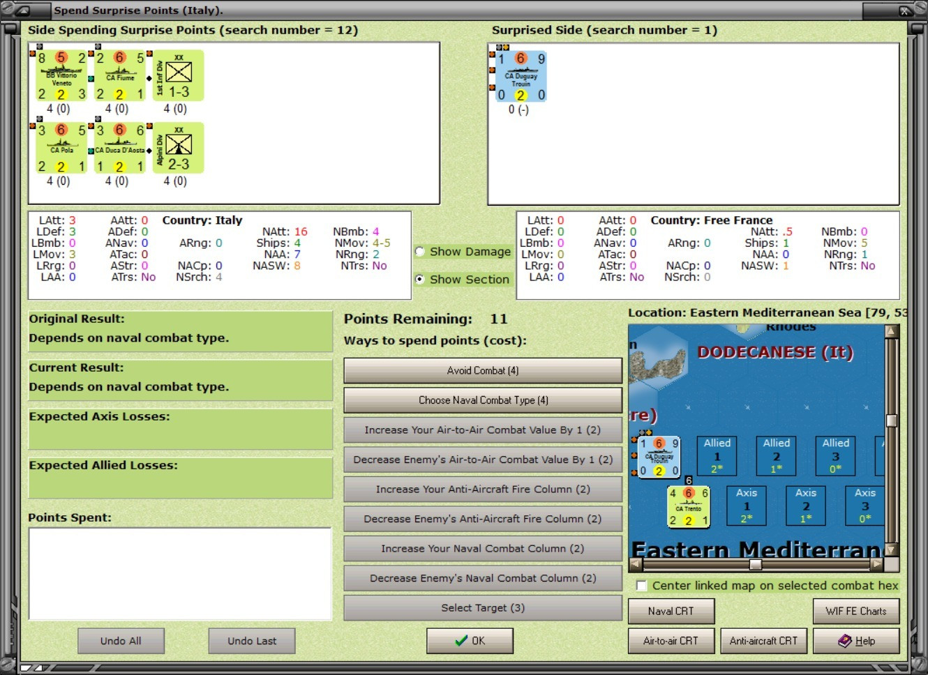This screenshot has width=928, height=675.
Task: Select the CA Fiume cruiser counter
Action: point(120,75)
